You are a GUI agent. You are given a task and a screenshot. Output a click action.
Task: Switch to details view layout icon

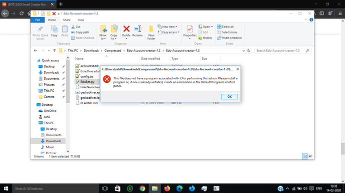click(x=304, y=156)
